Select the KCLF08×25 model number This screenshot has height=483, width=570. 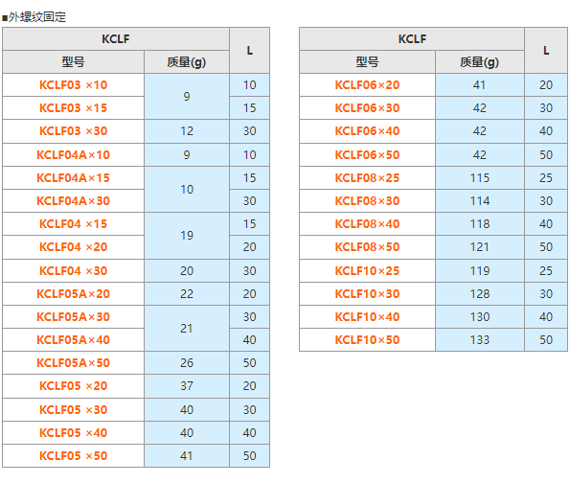tap(367, 178)
